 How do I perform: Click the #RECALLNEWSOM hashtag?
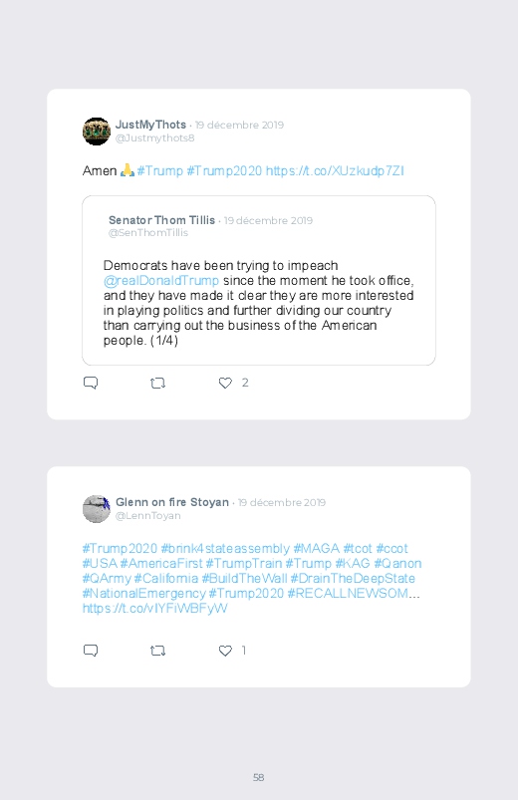click(x=348, y=594)
